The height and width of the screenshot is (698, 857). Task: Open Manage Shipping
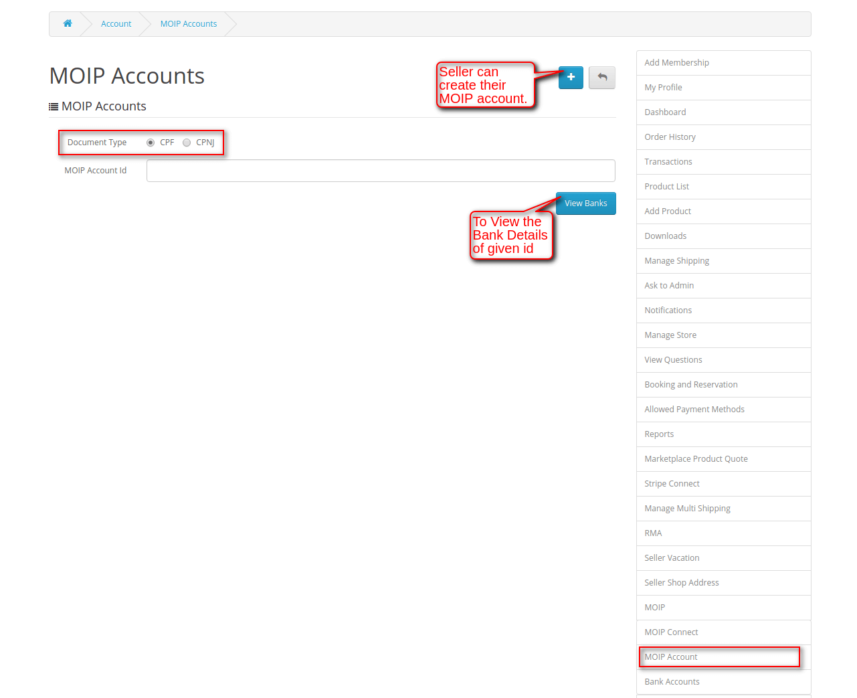coord(724,261)
